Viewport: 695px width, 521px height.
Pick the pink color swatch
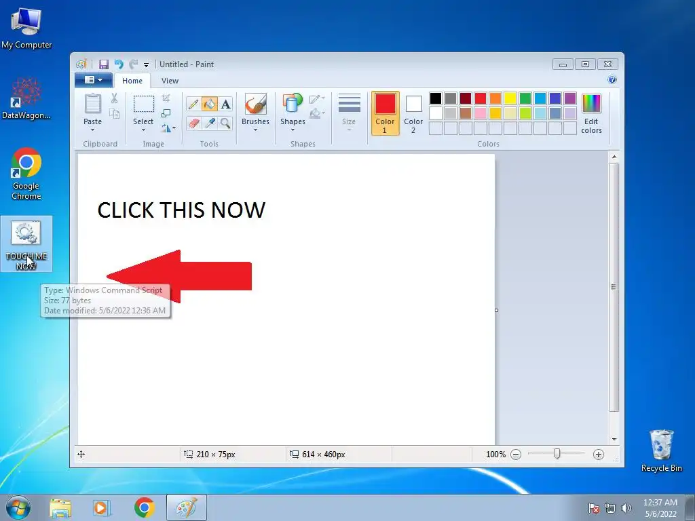click(x=481, y=113)
